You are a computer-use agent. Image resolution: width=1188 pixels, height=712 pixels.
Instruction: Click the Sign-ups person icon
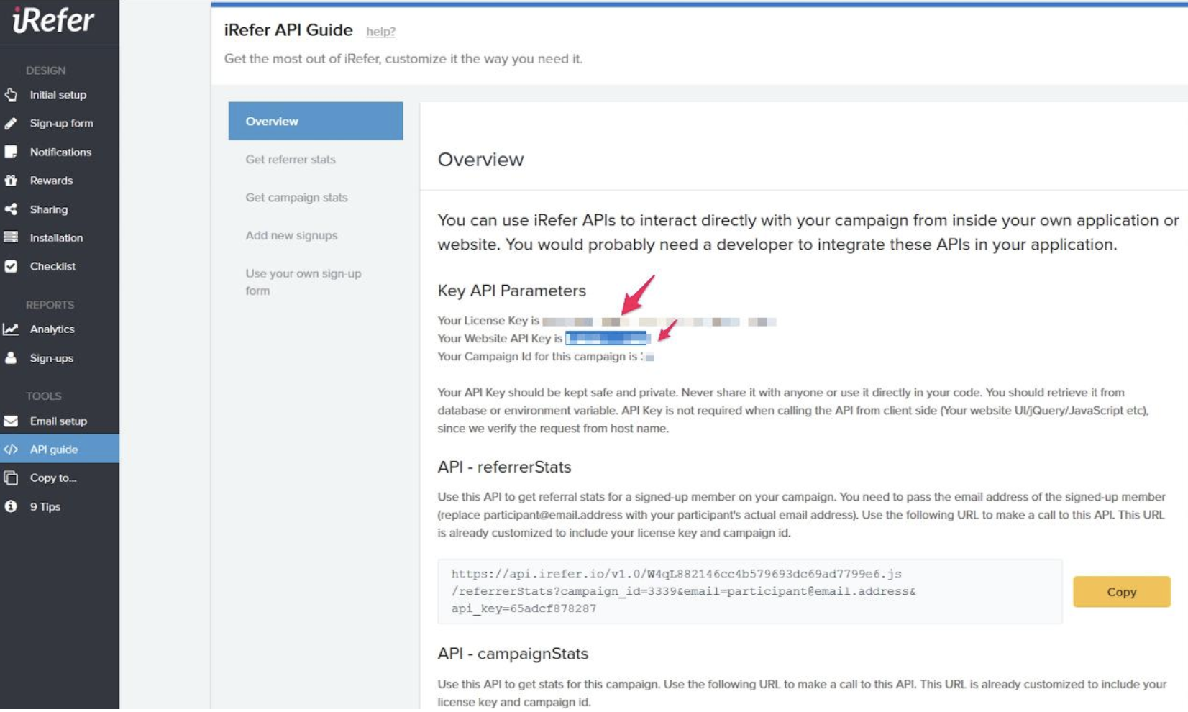click(11, 358)
